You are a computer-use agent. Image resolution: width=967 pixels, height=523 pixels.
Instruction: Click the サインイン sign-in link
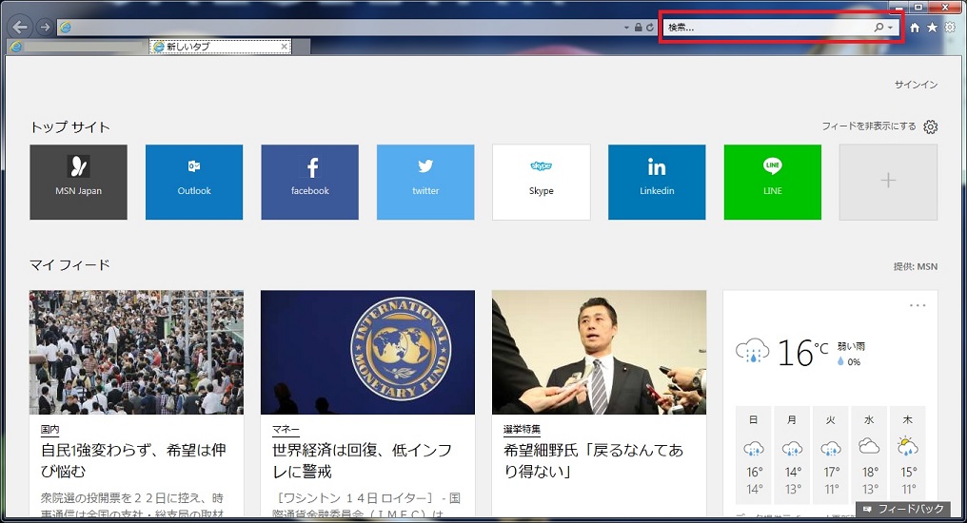(916, 85)
